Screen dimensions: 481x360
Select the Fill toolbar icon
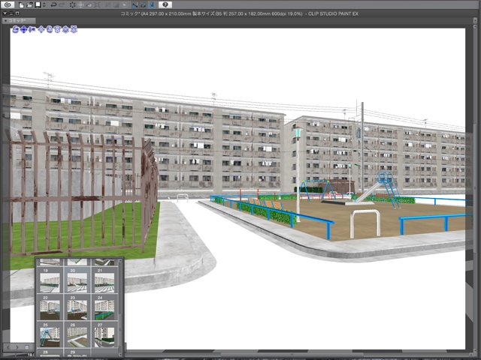tap(89, 5)
